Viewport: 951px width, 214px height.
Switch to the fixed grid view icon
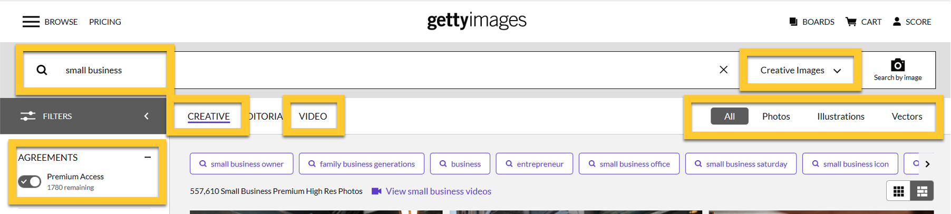click(899, 191)
